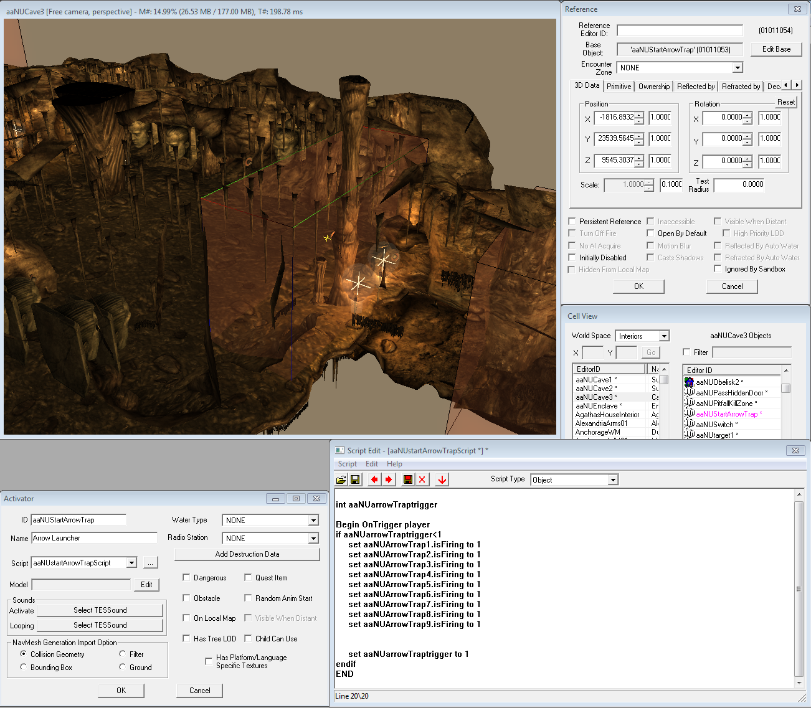Viewport: 811px width, 708px height.
Task: Click the red down arrow toolbar icon
Action: coord(442,479)
